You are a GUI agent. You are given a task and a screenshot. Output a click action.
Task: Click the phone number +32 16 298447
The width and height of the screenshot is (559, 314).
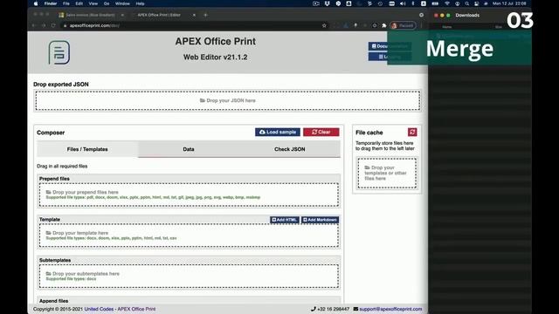click(x=333, y=309)
